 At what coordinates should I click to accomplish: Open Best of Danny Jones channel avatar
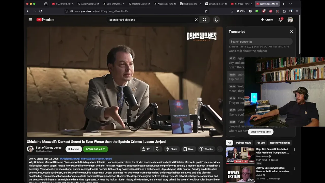[30, 149]
